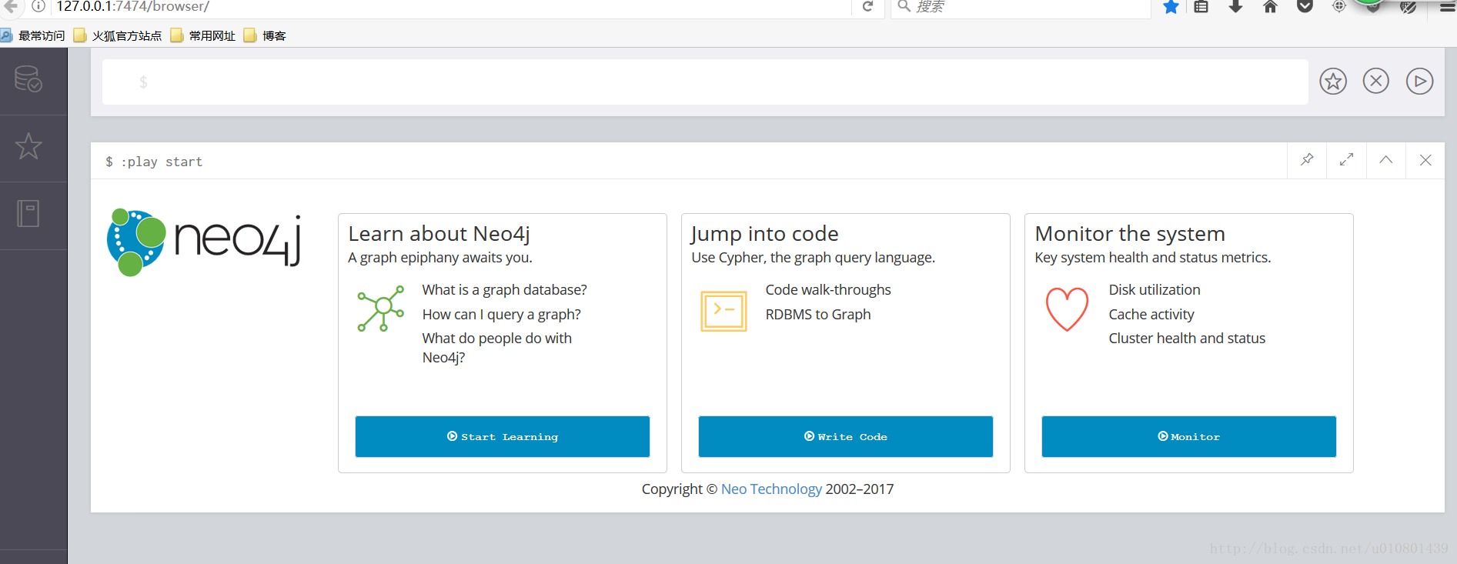This screenshot has height=564, width=1457.
Task: Click 'RDBMS to Graph' text
Action: [x=818, y=314]
